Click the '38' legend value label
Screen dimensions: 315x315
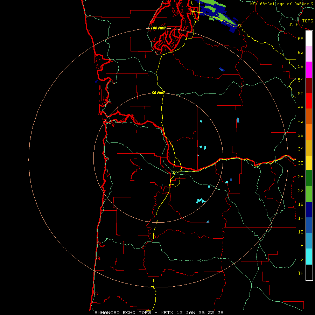[x=301, y=135]
